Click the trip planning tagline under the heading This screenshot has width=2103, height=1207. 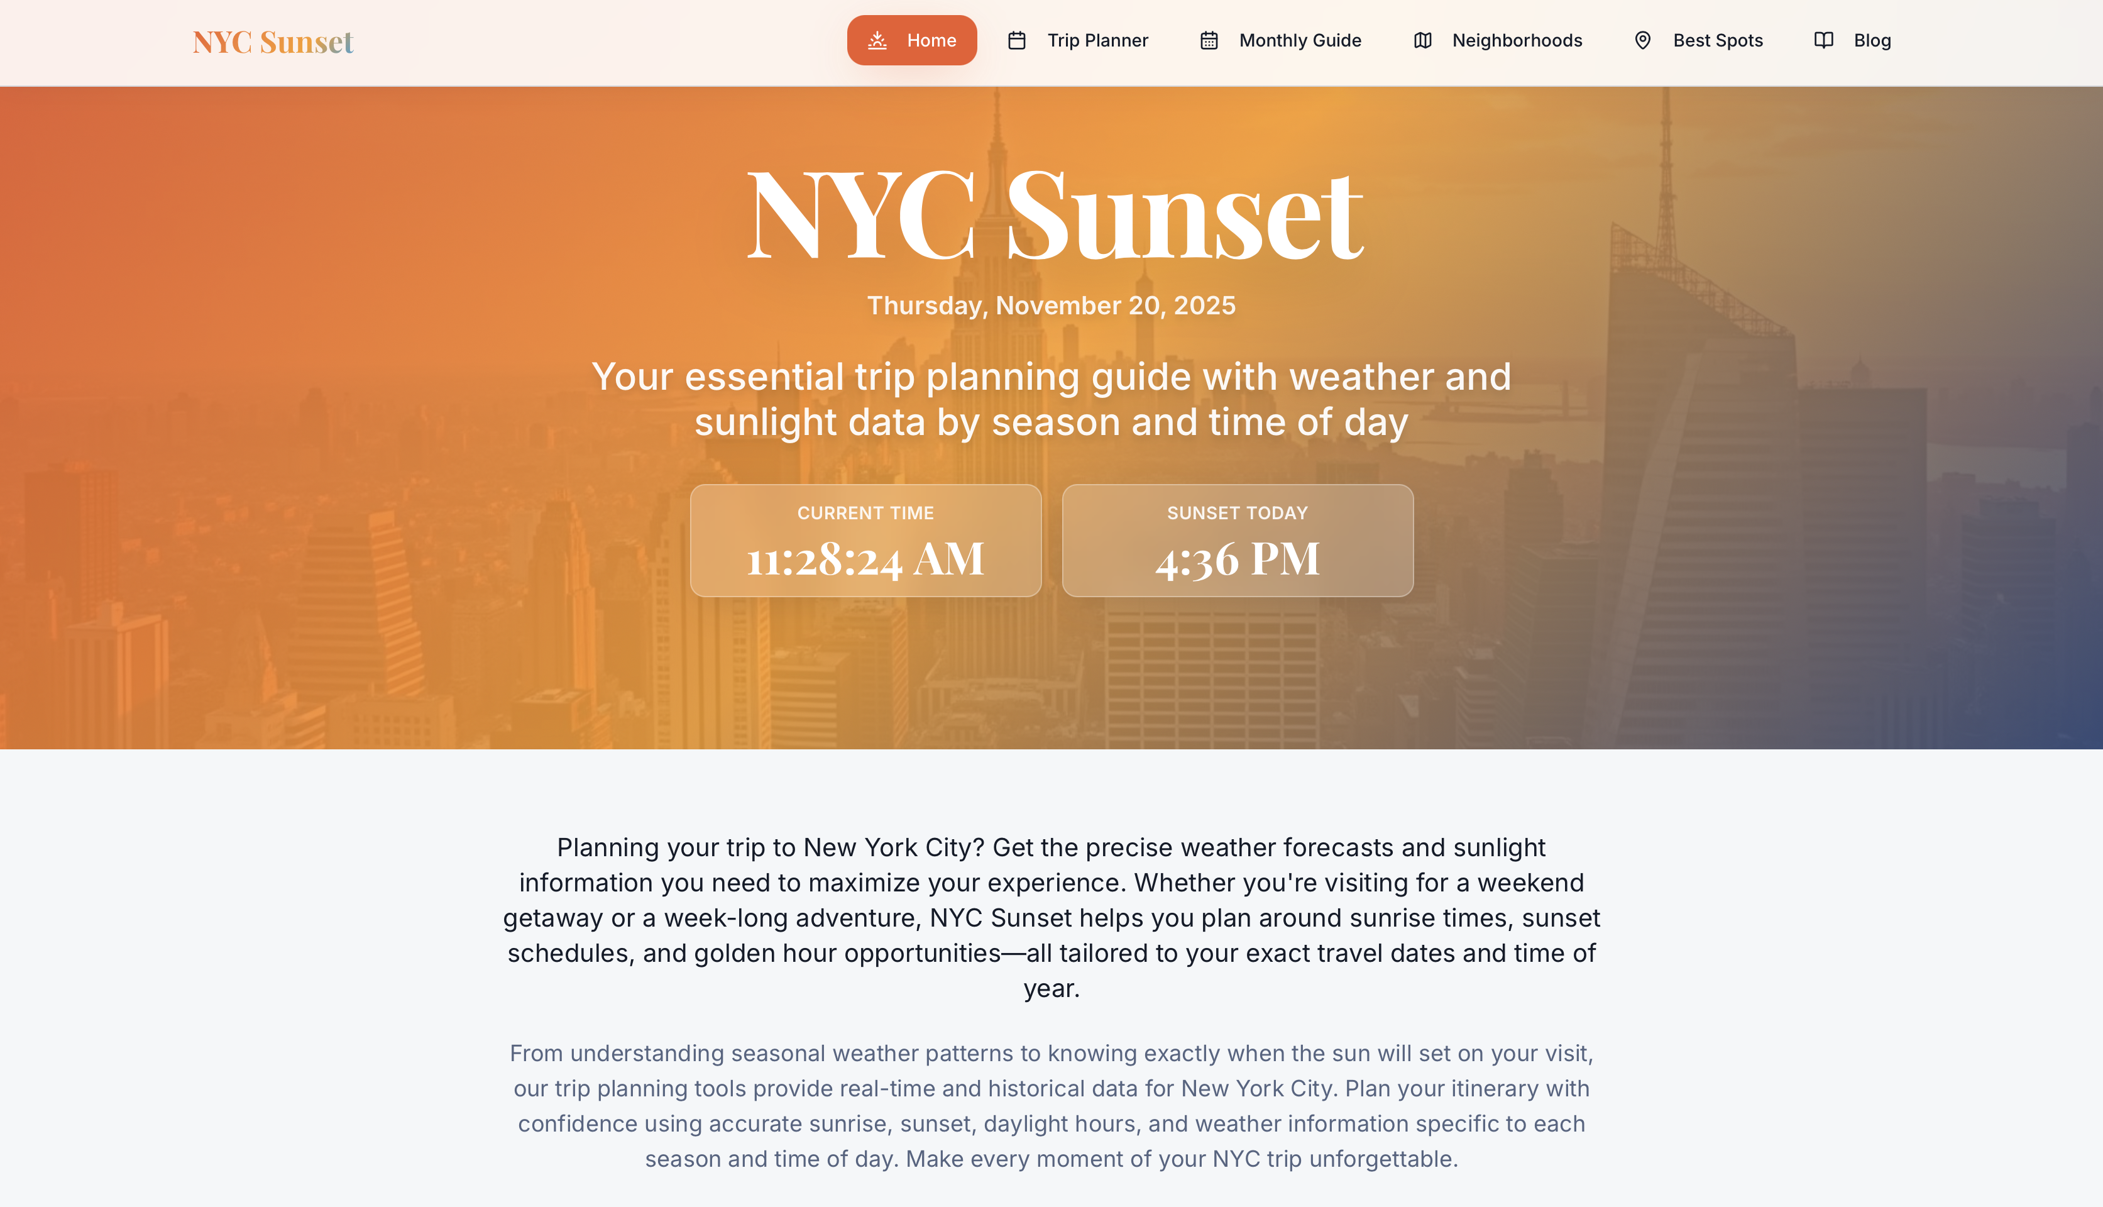click(1052, 399)
